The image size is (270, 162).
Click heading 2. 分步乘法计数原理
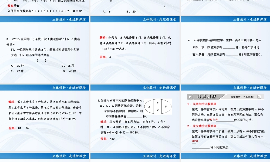point(202,126)
